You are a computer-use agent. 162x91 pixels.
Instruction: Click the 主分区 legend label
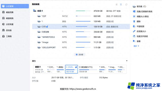pos(81,54)
